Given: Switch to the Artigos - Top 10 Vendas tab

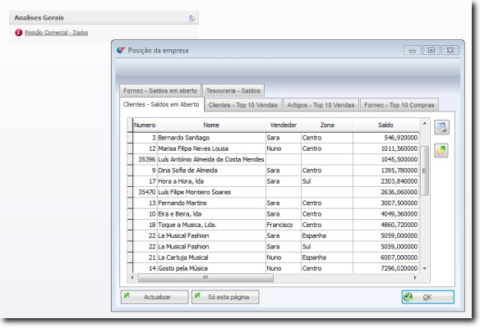Looking at the screenshot, I should coord(321,105).
